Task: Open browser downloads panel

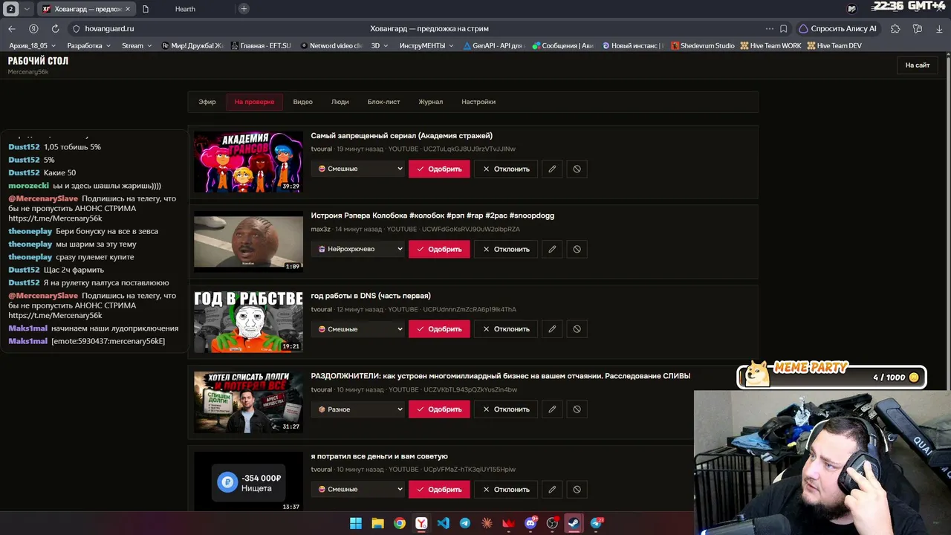Action: (x=938, y=28)
